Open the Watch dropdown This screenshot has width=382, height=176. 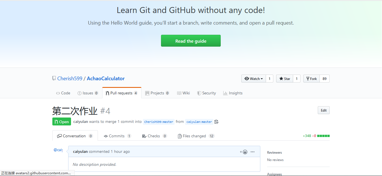(254, 79)
